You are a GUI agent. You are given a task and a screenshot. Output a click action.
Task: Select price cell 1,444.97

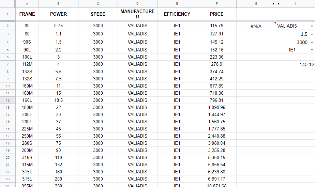[x=216, y=114]
